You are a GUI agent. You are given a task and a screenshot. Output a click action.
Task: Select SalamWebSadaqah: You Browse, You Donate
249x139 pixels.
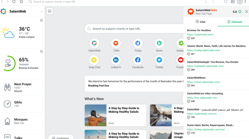click(213, 62)
